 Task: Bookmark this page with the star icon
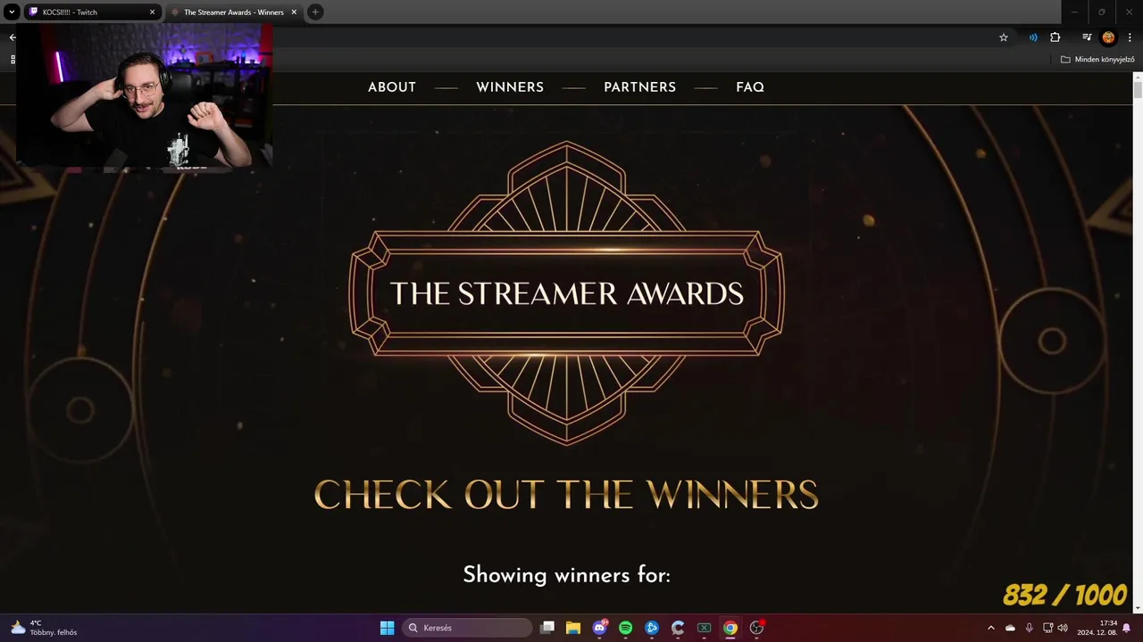click(1004, 37)
